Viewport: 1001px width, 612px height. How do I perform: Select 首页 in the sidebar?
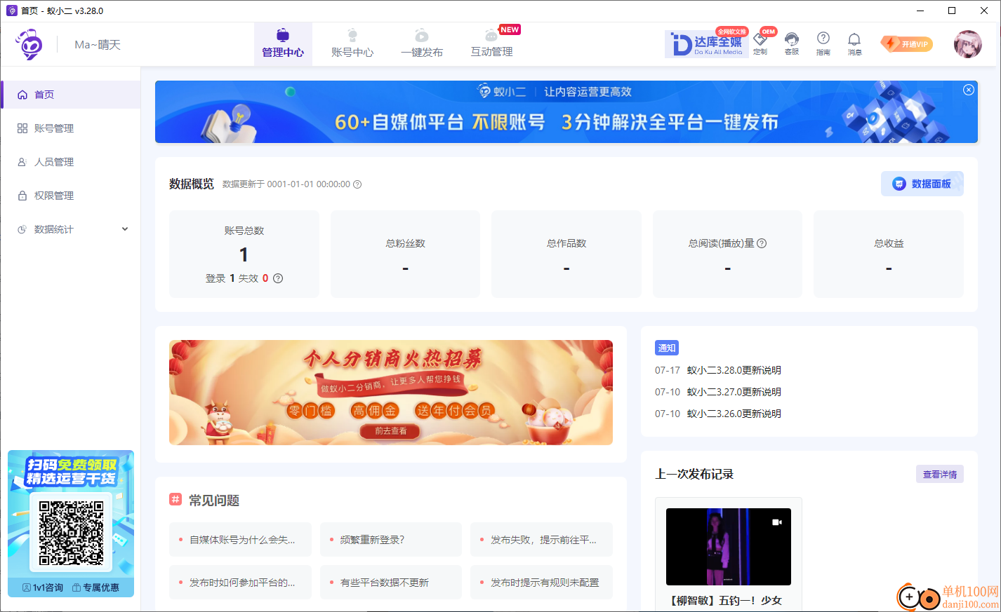coord(71,95)
